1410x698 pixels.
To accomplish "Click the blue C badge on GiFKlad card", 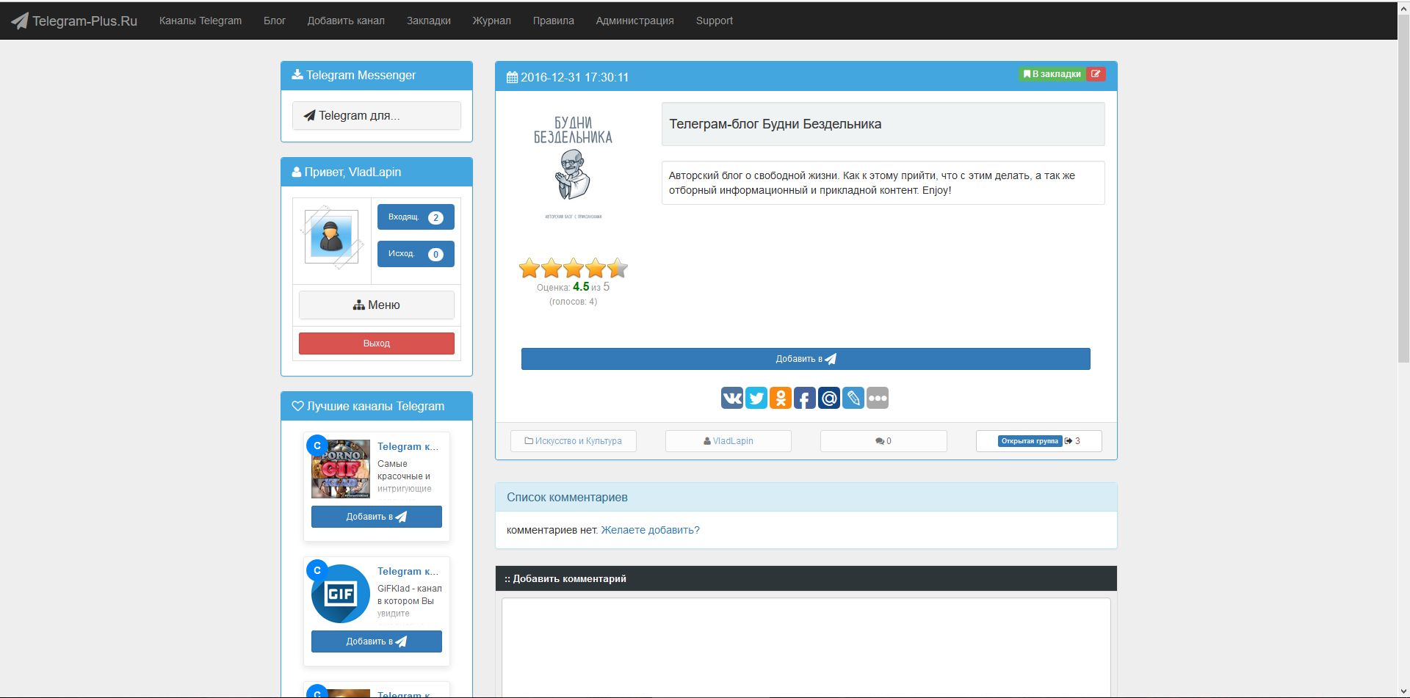I will pyautogui.click(x=317, y=570).
